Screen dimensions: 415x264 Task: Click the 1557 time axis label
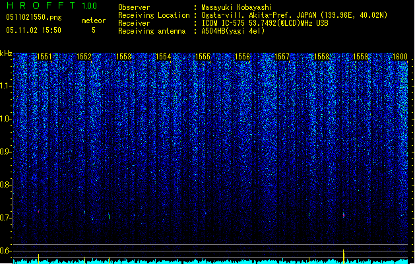point(282,57)
